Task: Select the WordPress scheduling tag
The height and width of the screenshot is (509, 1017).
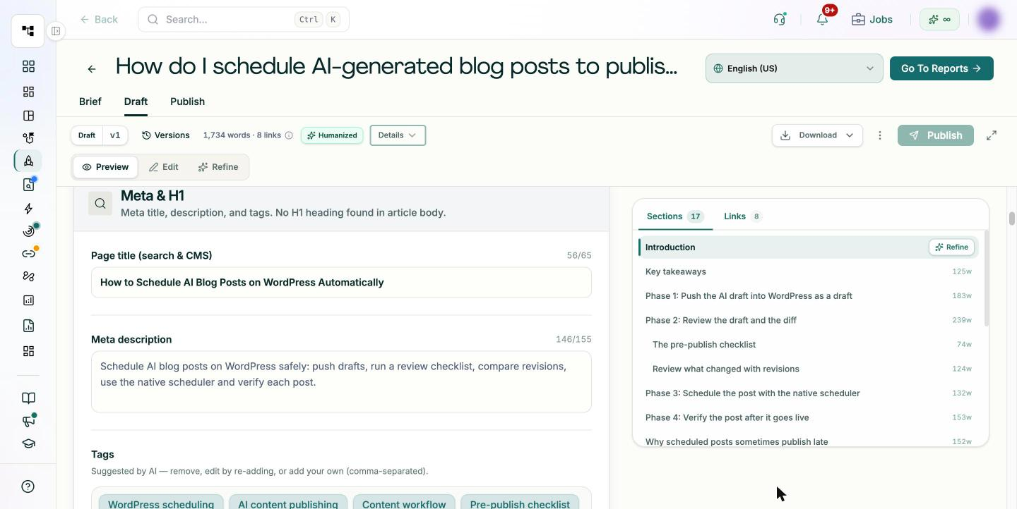Action: tap(161, 503)
